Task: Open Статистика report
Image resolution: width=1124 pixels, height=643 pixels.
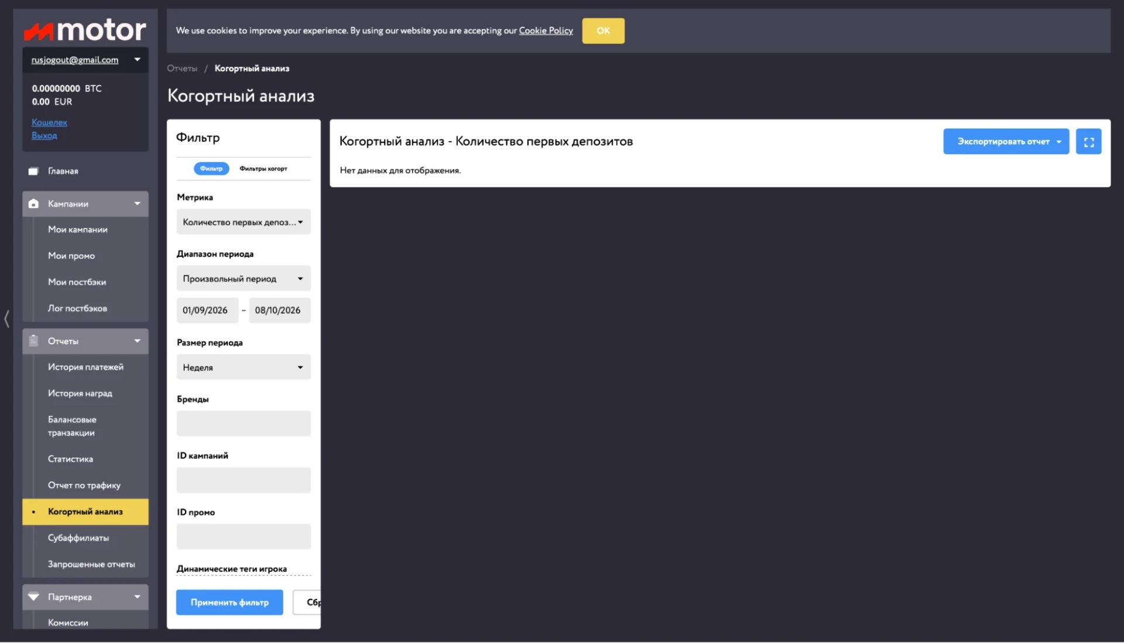Action: (x=70, y=459)
